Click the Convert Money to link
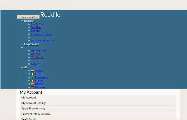 pos(42,41)
